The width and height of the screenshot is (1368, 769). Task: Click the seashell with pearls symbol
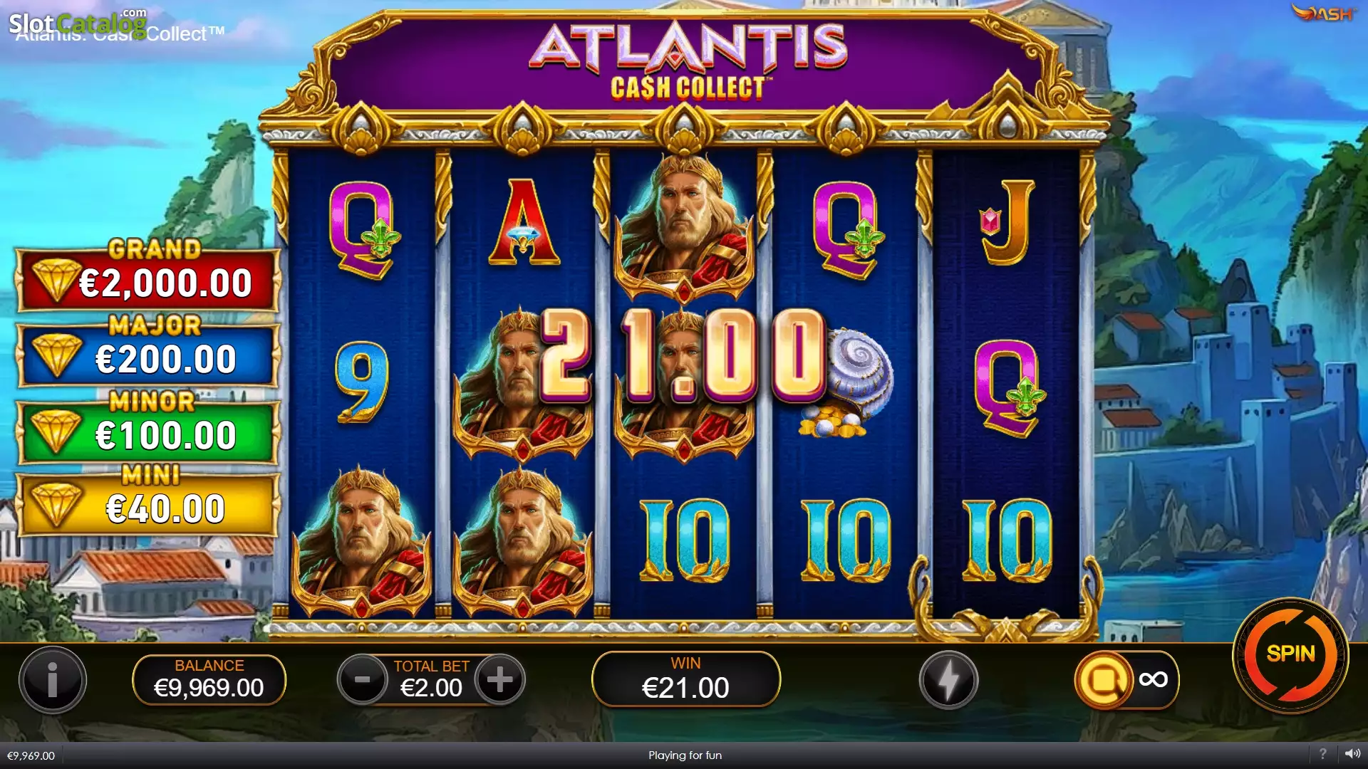click(x=848, y=383)
